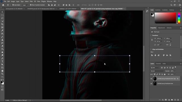This screenshot has width=182, height=102.
Task: Open the Image menu
Action: click(13, 1)
